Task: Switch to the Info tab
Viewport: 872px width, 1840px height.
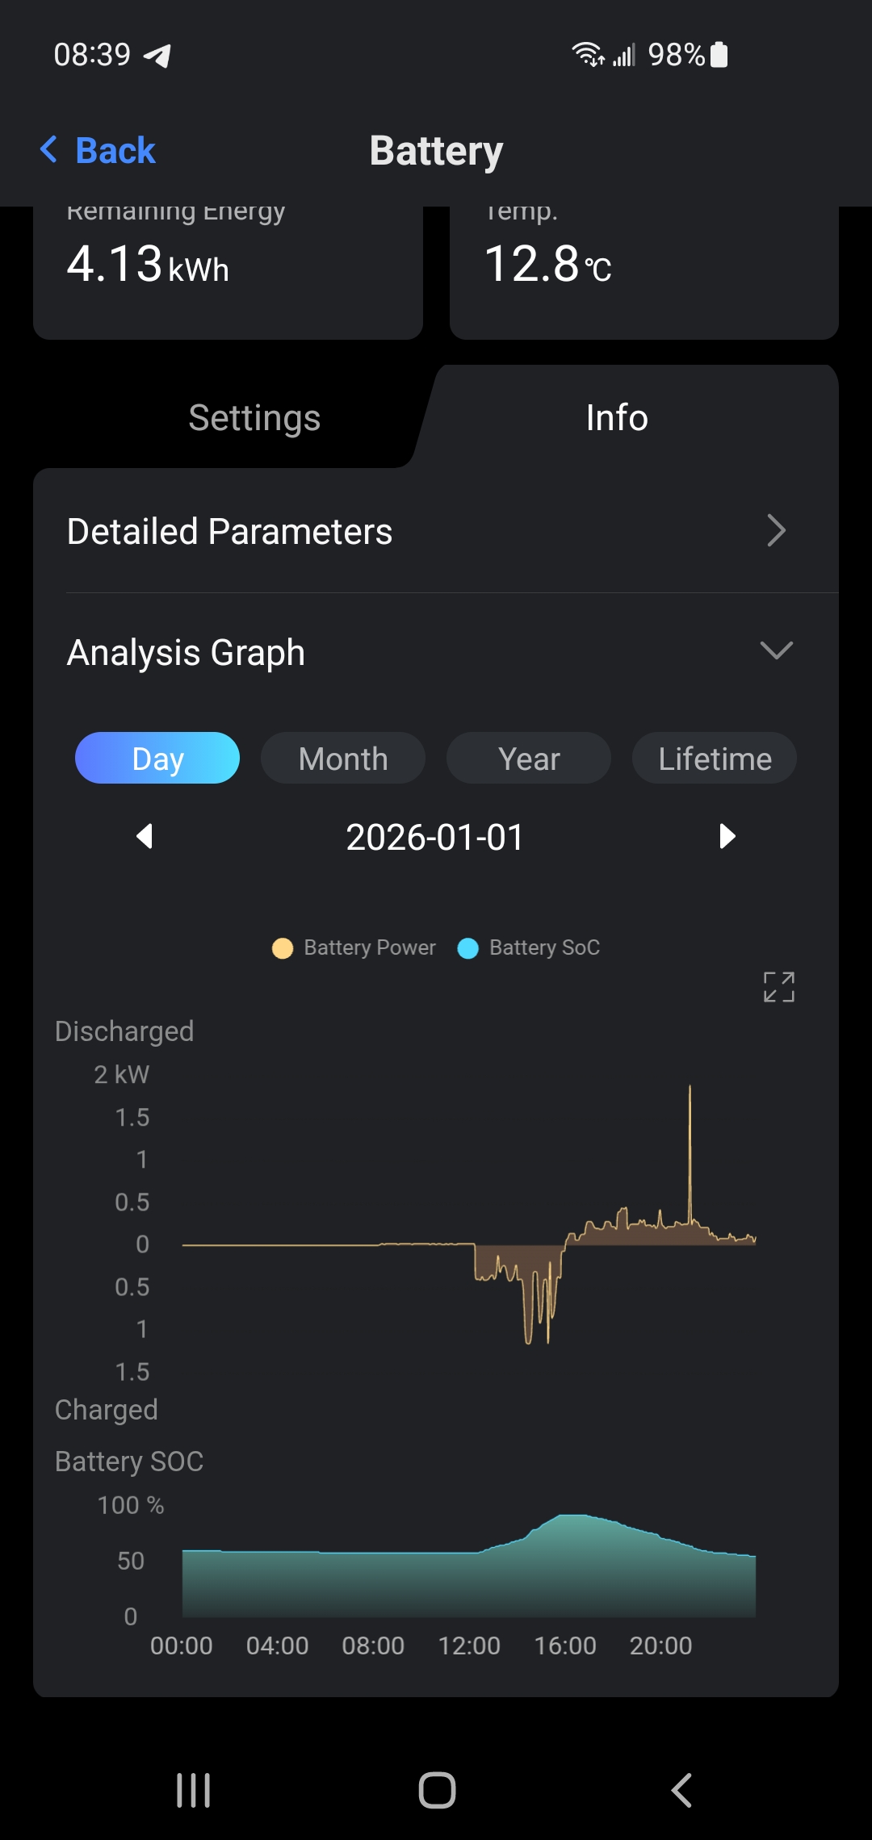Action: click(617, 417)
